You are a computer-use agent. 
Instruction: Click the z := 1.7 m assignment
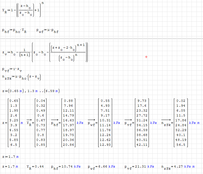click(10, 157)
